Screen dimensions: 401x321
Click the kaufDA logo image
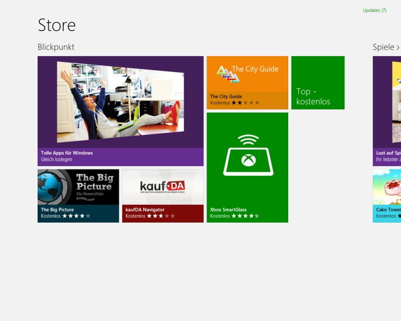pos(162,187)
